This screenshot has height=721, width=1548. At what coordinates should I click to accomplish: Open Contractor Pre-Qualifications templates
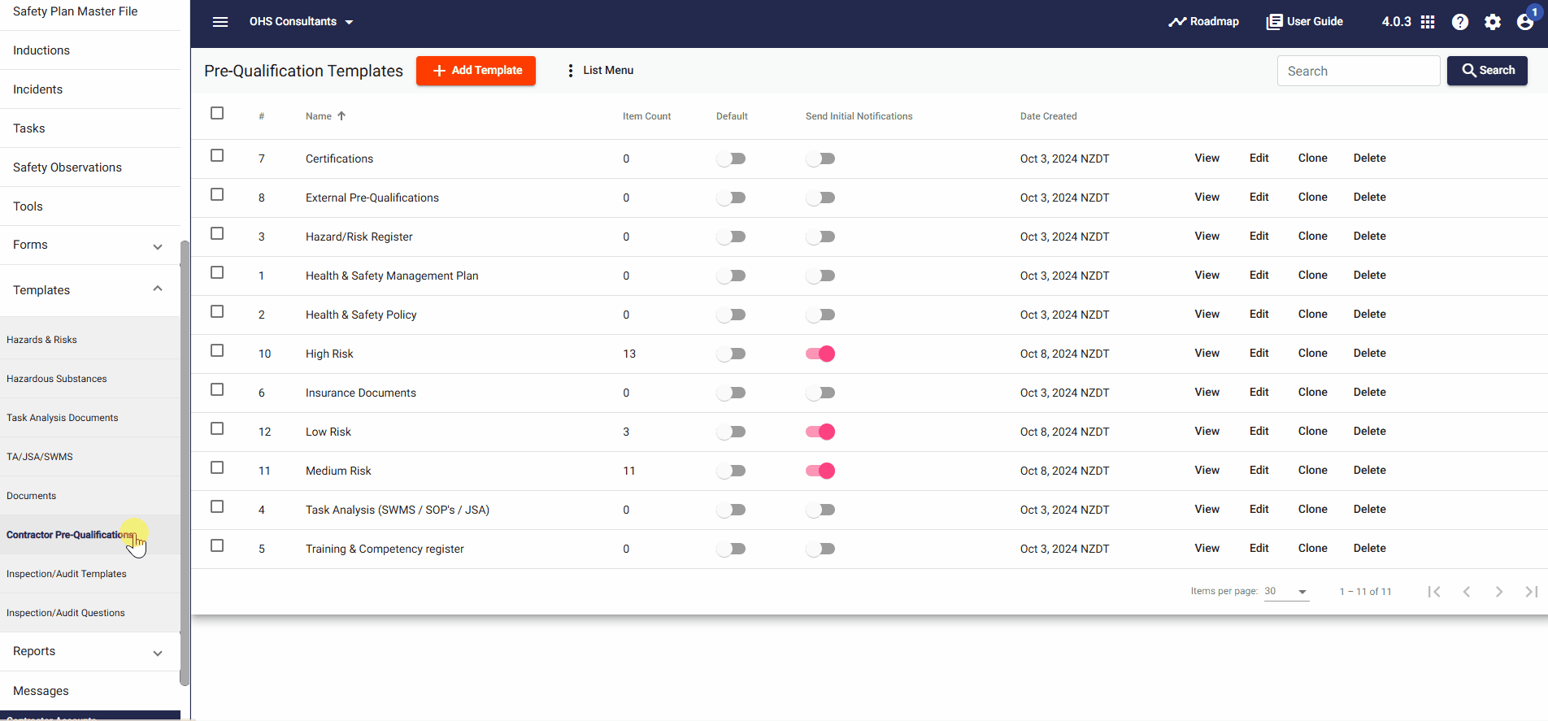coord(89,535)
